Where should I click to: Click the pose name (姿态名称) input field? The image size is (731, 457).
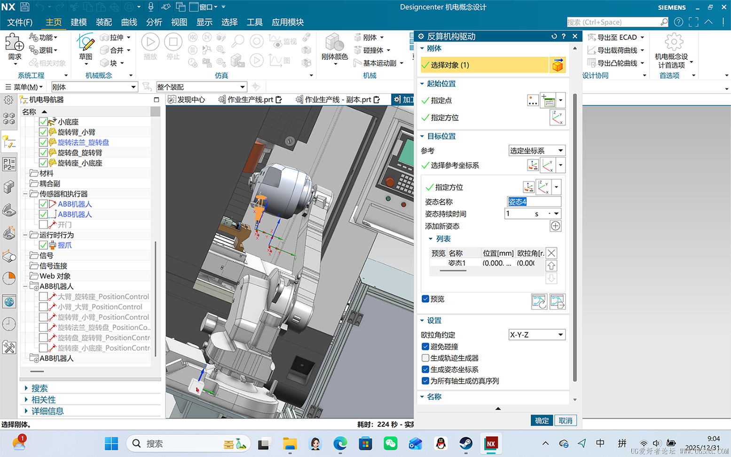click(x=534, y=202)
